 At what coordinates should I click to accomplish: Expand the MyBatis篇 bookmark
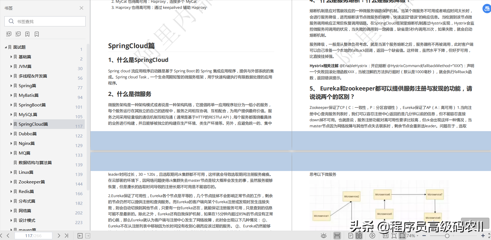(11, 95)
